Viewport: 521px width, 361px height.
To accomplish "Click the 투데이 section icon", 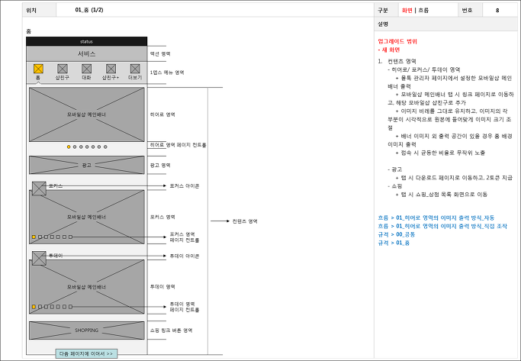I will (x=39, y=258).
